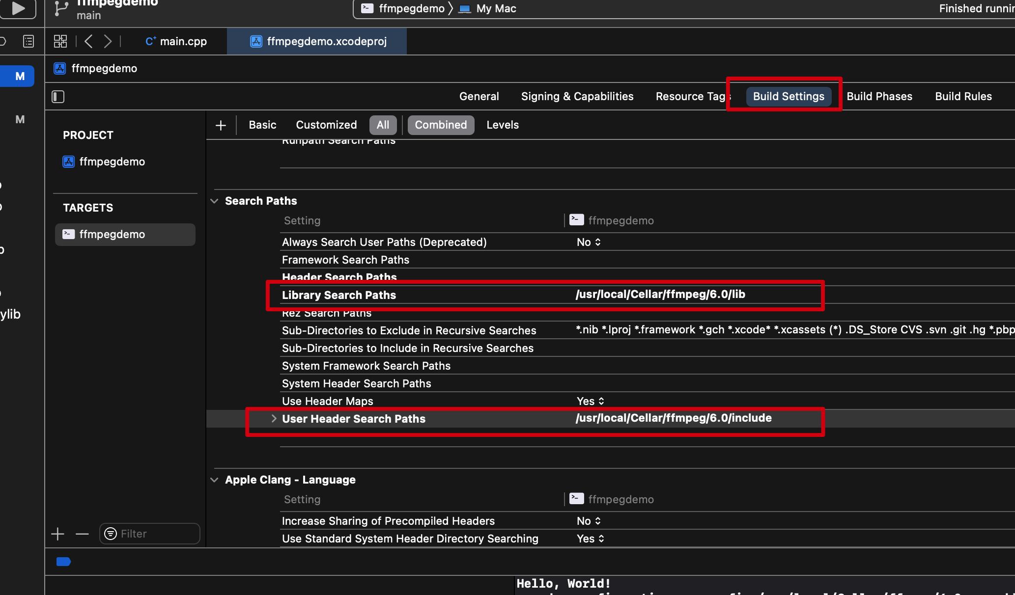The height and width of the screenshot is (595, 1015).
Task: Open Use Header Maps Yes dropdown
Action: [x=590, y=401]
